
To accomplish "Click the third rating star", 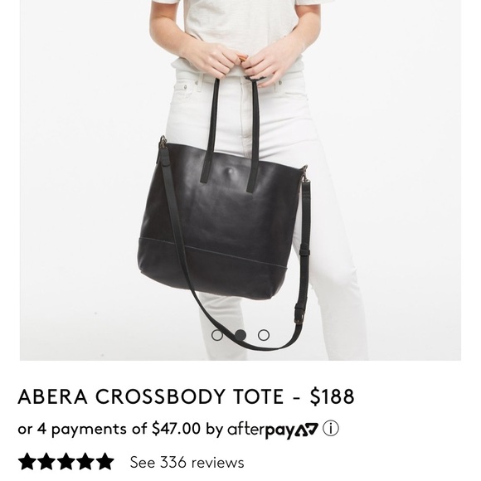I will [66, 461].
